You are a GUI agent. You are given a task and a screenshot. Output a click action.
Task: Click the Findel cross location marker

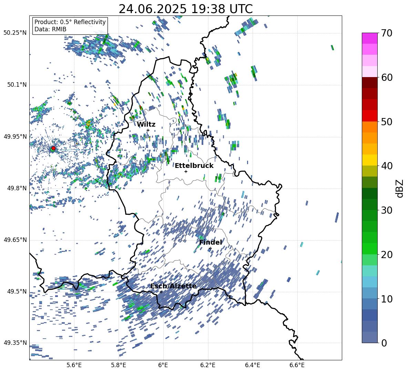[210, 248]
